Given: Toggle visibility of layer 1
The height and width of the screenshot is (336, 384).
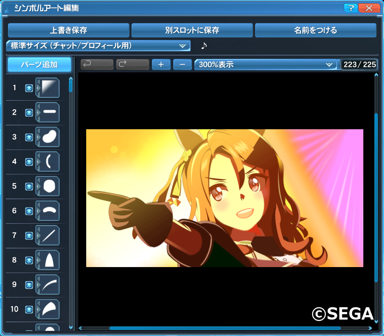Looking at the screenshot, I should tap(29, 88).
